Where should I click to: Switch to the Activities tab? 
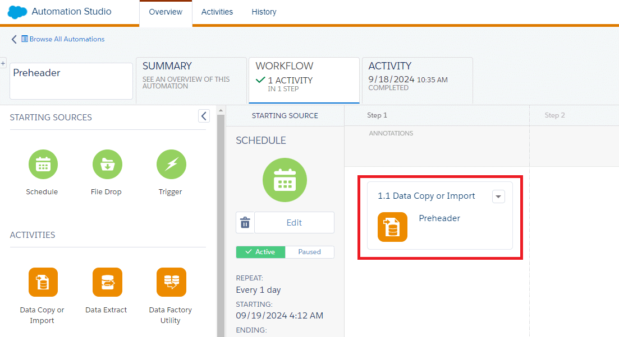[217, 12]
